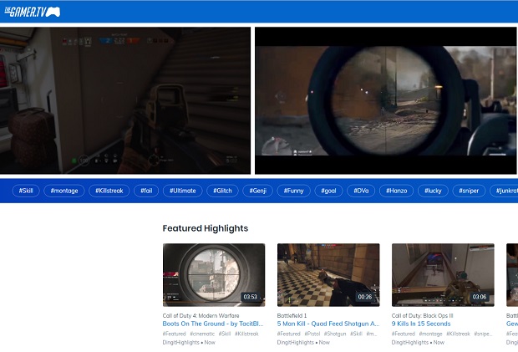Click 03:06 duration badge
518x352 pixels.
pyautogui.click(x=480, y=297)
